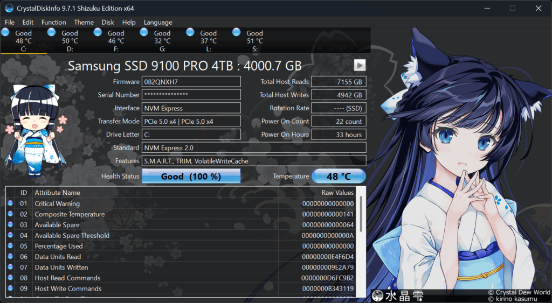Image resolution: width=552 pixels, height=303 pixels.
Task: Select the Percentage Used attribute row
Action: (181, 246)
